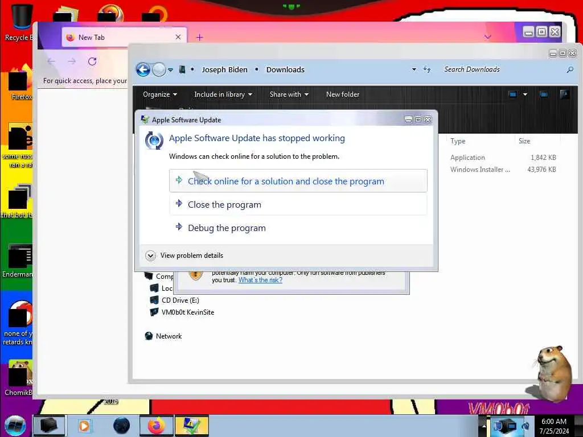Expand View problem details

(185, 255)
